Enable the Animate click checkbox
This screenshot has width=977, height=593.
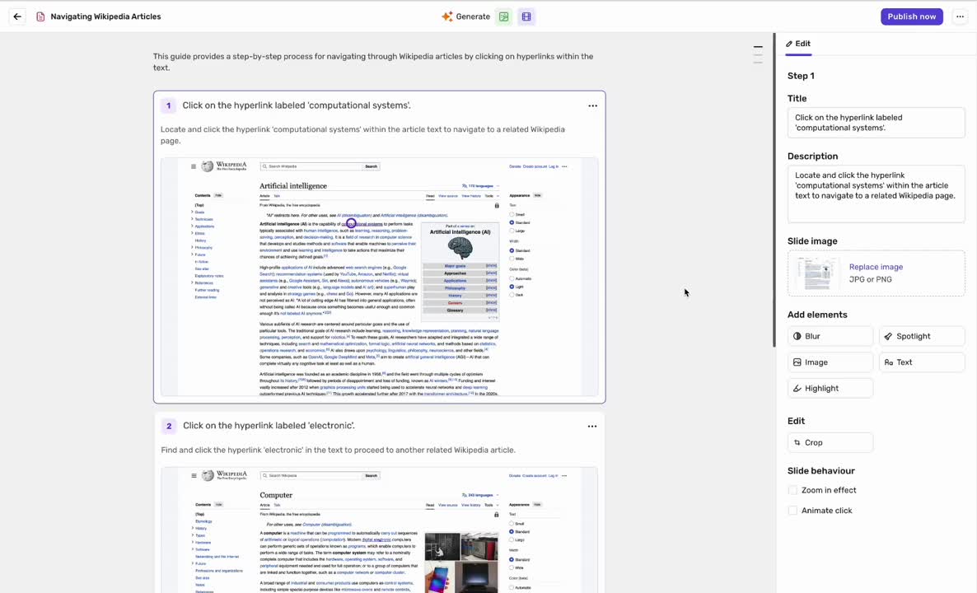[x=792, y=511]
